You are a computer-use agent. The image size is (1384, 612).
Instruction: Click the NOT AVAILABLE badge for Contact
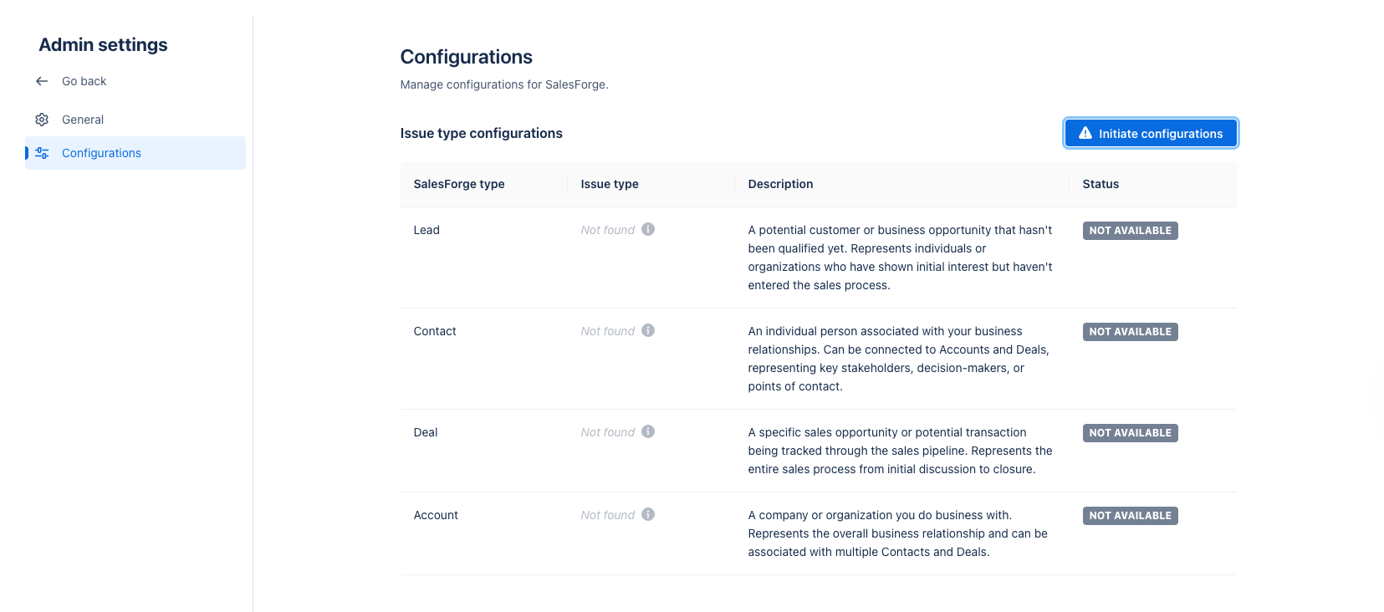(x=1130, y=332)
